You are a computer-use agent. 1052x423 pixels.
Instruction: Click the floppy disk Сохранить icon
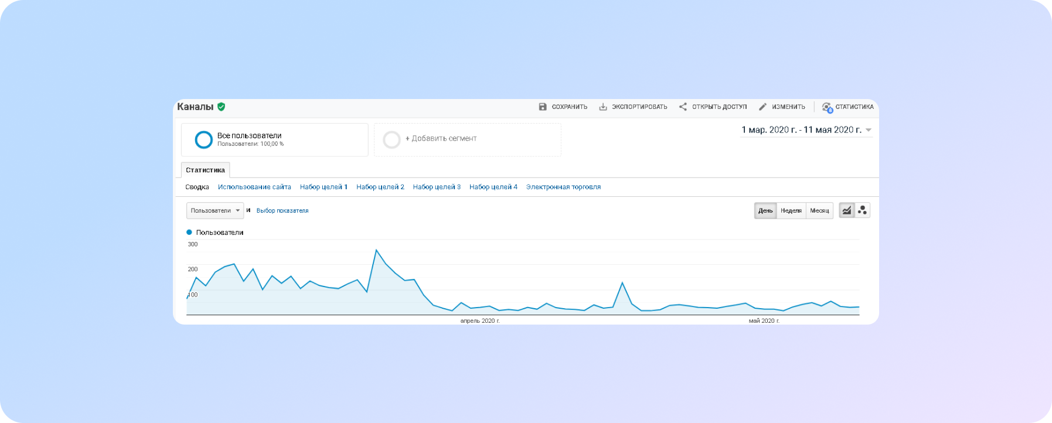(543, 107)
